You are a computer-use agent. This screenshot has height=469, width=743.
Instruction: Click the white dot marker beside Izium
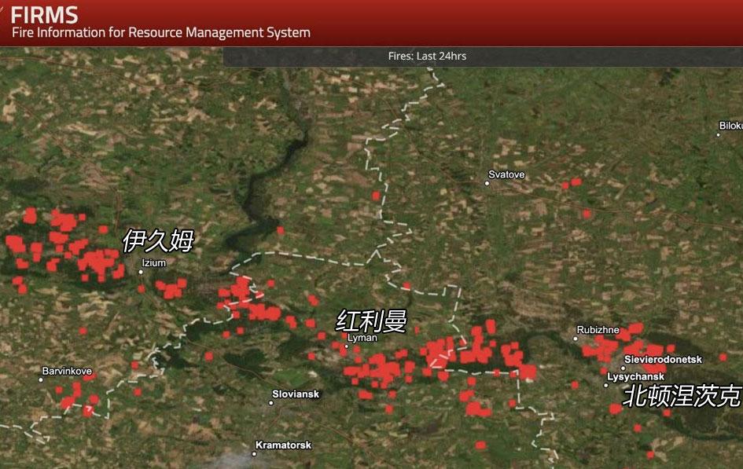(x=141, y=272)
